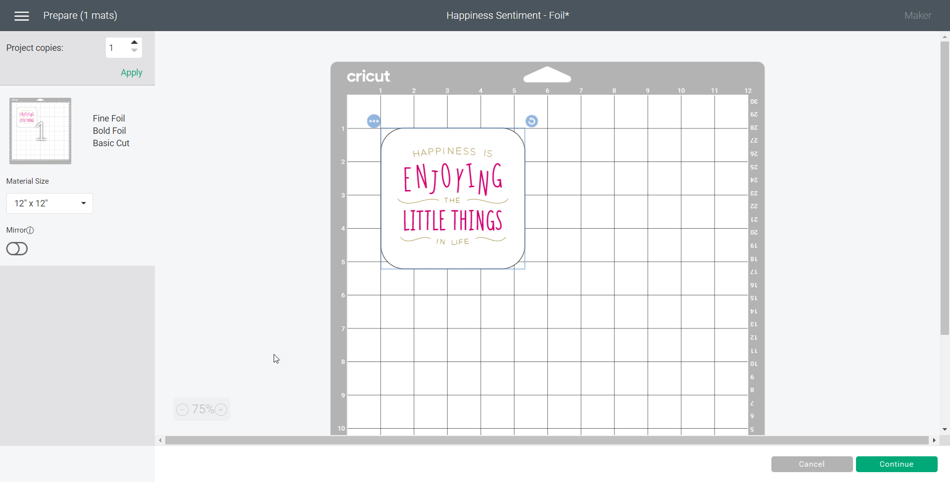Viewport: 950px width, 482px height.
Task: Click the Mirror info icon
Action: pyautogui.click(x=30, y=230)
